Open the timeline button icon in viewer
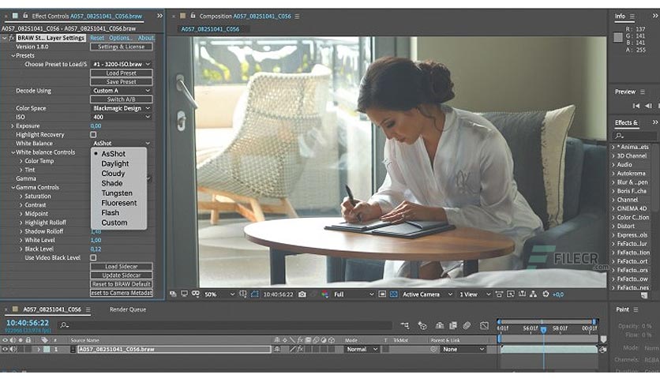 (x=522, y=294)
